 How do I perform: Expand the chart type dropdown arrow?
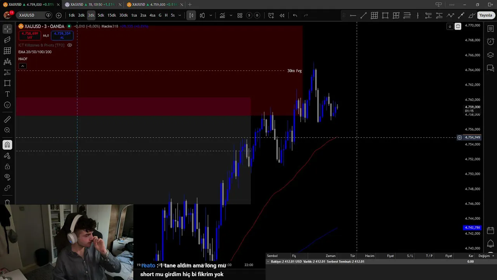[x=211, y=15]
